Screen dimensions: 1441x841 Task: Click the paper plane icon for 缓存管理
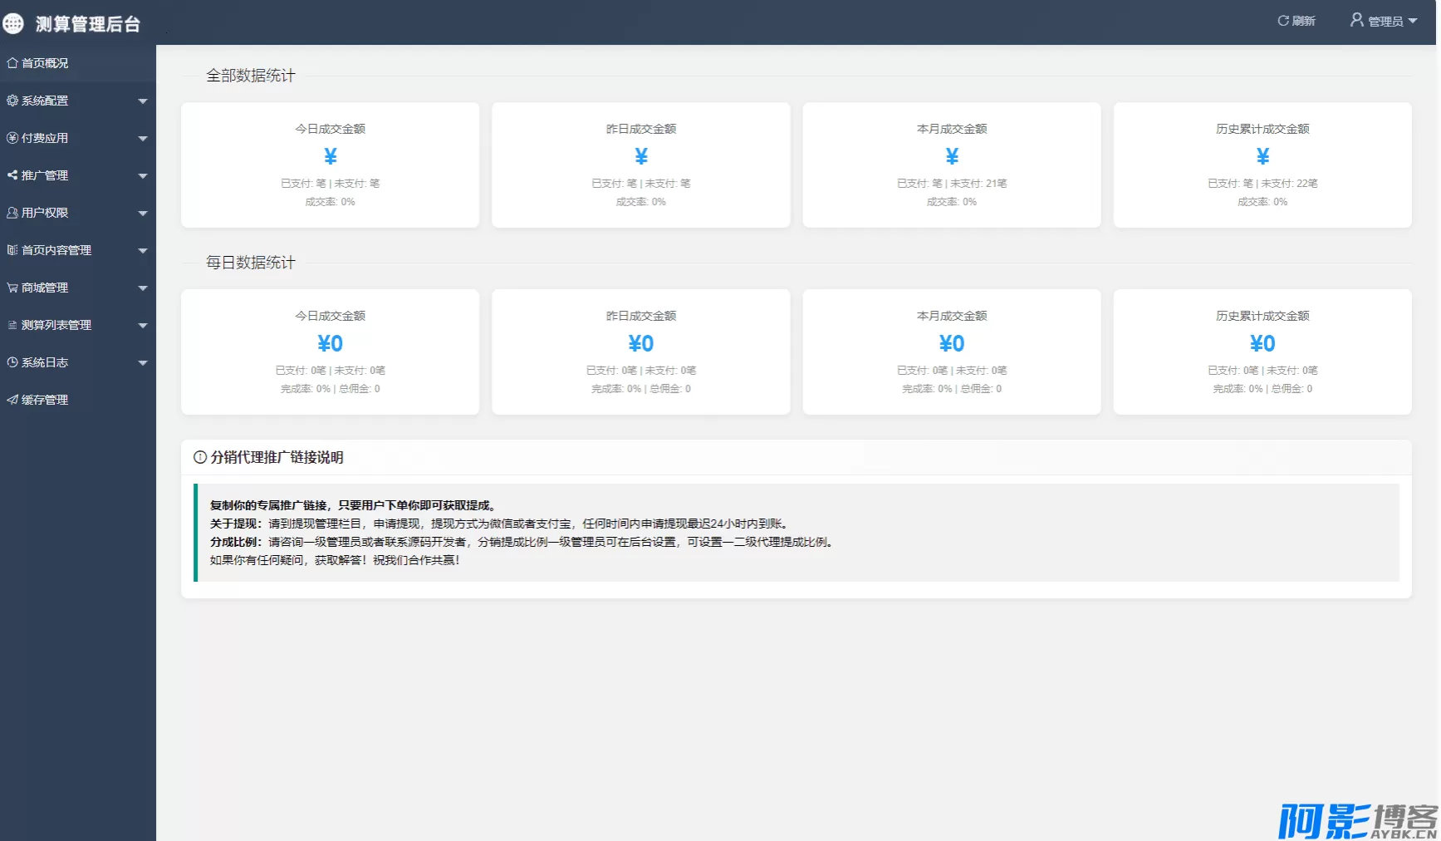tap(12, 400)
